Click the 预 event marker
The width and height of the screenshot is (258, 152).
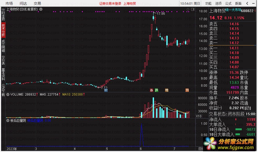tap(187, 90)
